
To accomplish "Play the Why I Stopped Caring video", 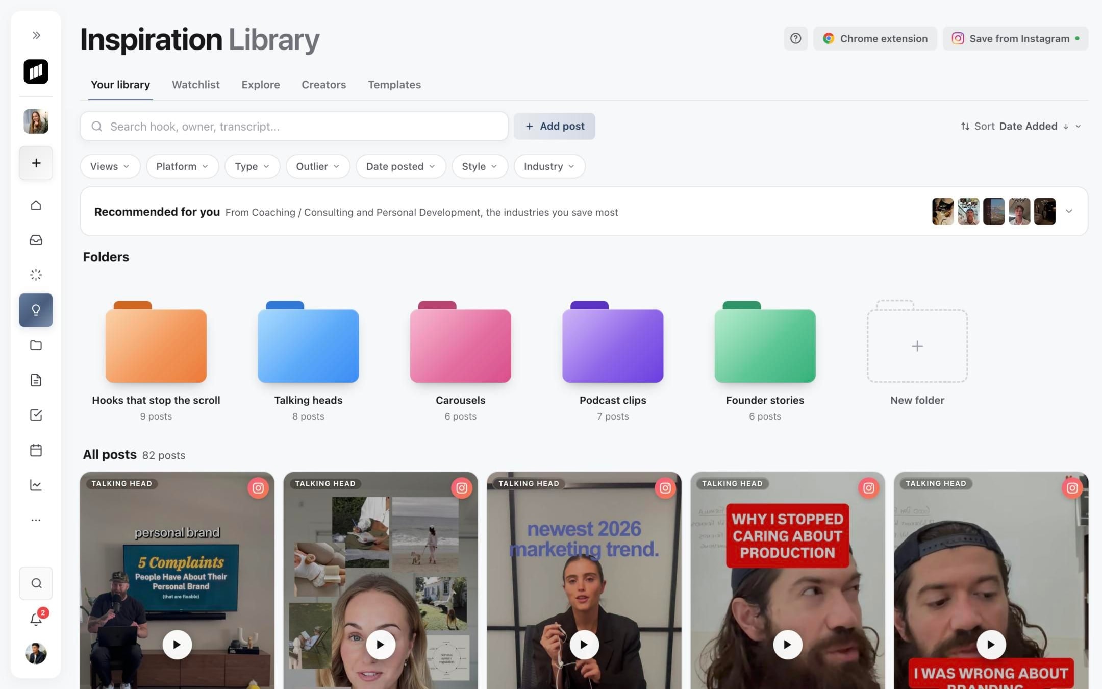I will pos(788,645).
